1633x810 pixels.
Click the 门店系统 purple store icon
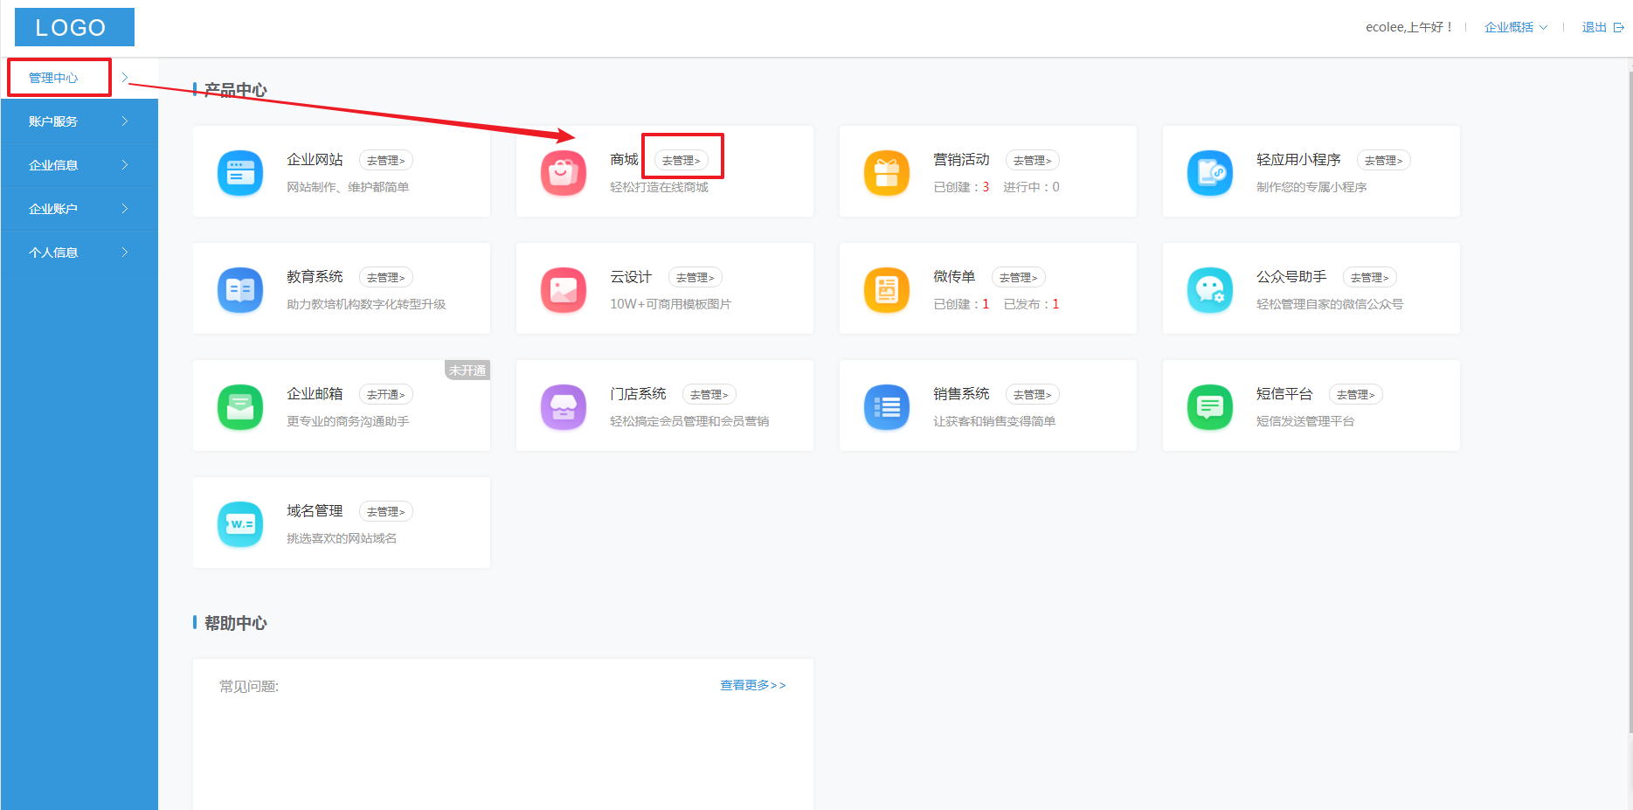(564, 407)
